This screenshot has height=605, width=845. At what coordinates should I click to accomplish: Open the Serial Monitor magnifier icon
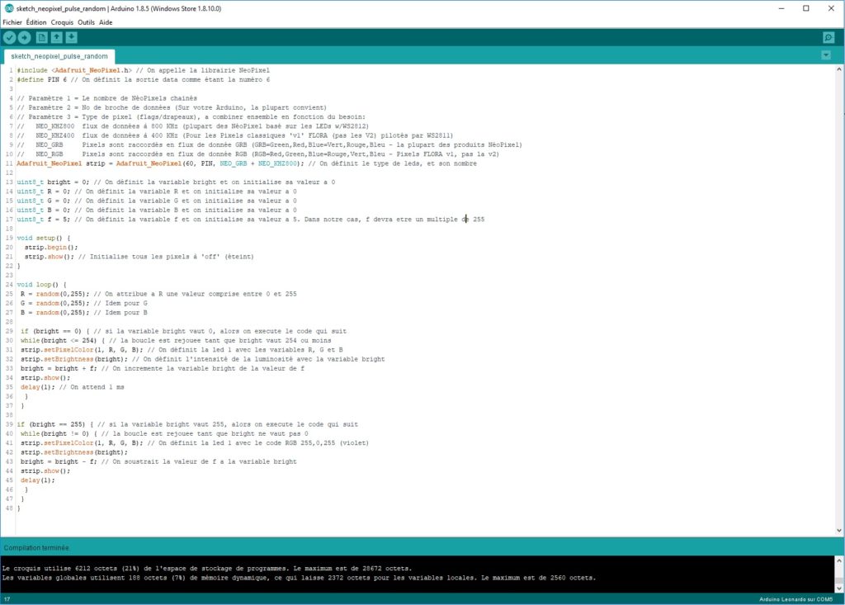pyautogui.click(x=828, y=37)
